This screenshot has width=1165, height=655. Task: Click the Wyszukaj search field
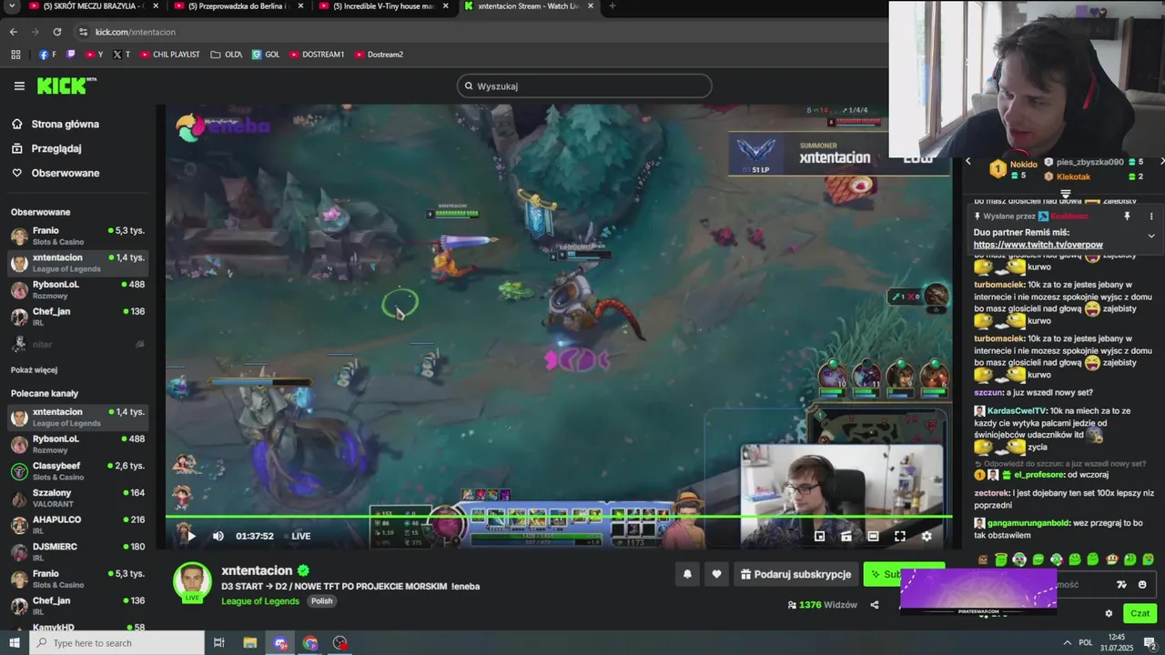point(584,86)
